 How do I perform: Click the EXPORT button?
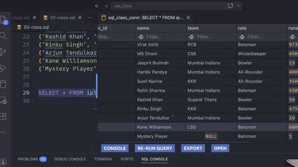pyautogui.click(x=193, y=148)
